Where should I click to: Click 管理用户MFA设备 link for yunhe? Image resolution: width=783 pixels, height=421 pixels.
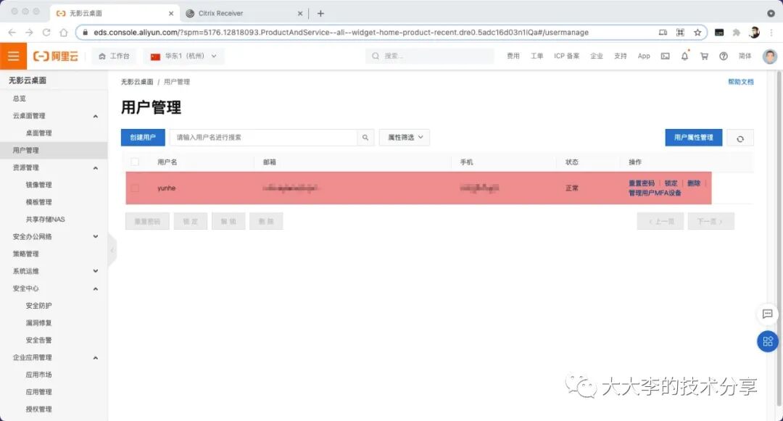655,193
